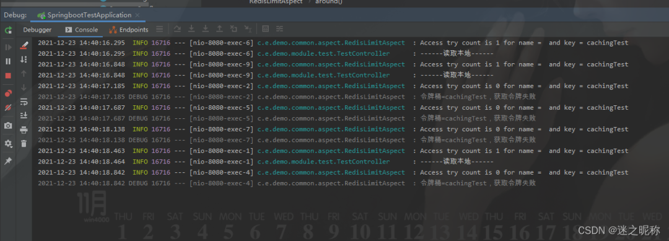Click '令牌桶=cachingTest,获取令牌失败' in exec-4 row
Viewport: 669px width, 241px height.
(x=478, y=183)
